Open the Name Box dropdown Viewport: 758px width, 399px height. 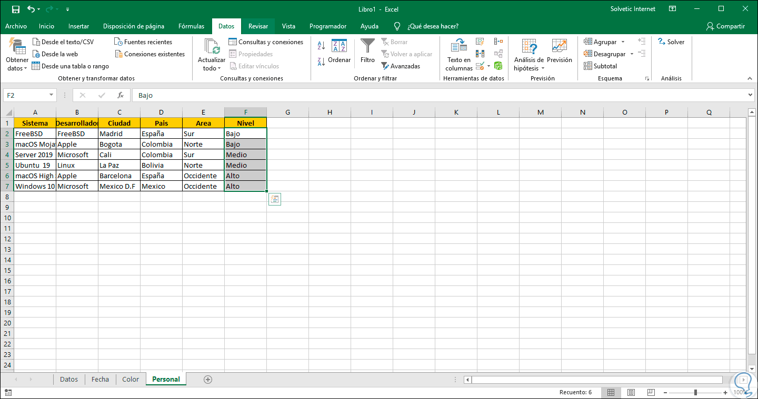(x=52, y=95)
